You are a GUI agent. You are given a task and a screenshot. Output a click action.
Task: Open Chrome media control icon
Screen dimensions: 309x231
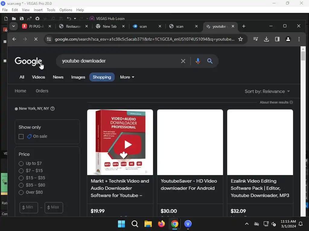[256, 39]
